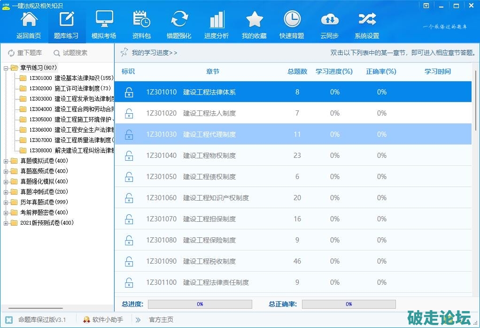Click the 总进度 overall progress bar
This screenshot has width=480, height=328.
[x=200, y=304]
